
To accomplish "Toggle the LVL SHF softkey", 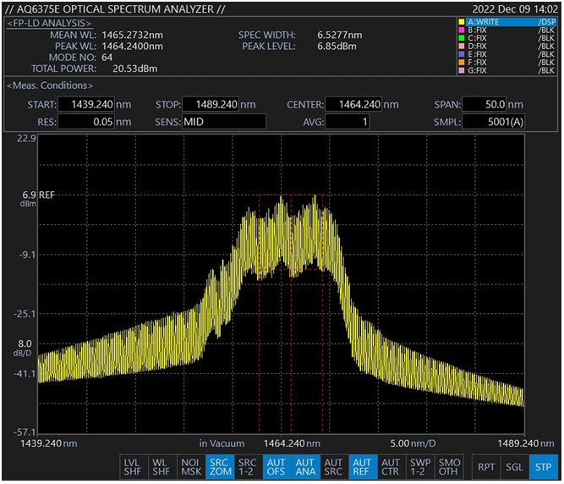I will point(134,467).
